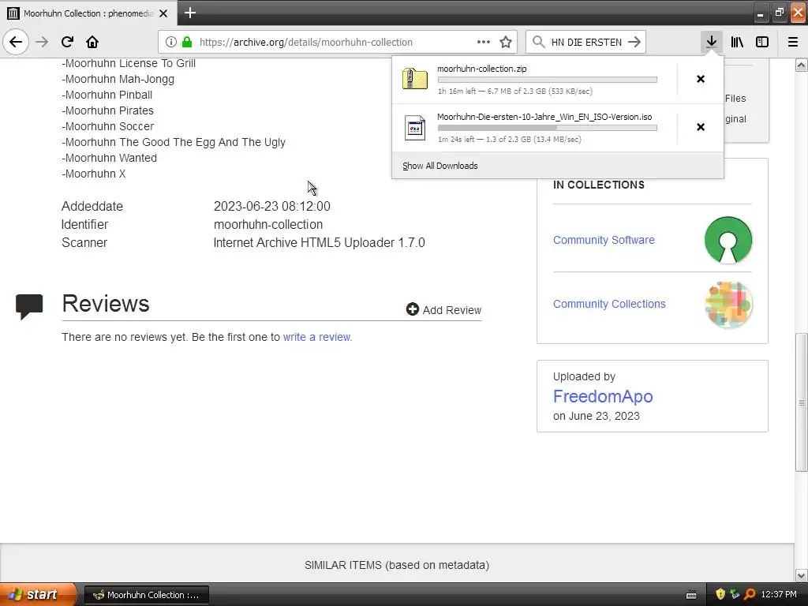
Task: Cancel the ISO-Version.iso download
Action: pyautogui.click(x=701, y=127)
